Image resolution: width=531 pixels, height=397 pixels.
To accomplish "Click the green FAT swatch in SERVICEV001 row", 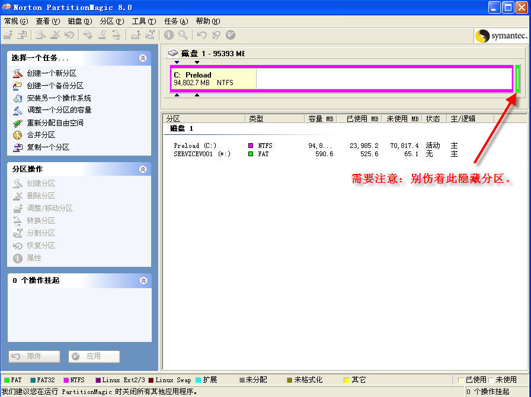I will [x=251, y=154].
